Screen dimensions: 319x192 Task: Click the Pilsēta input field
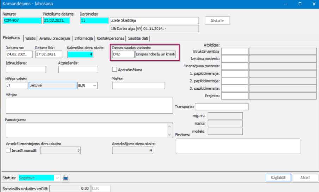139,85
